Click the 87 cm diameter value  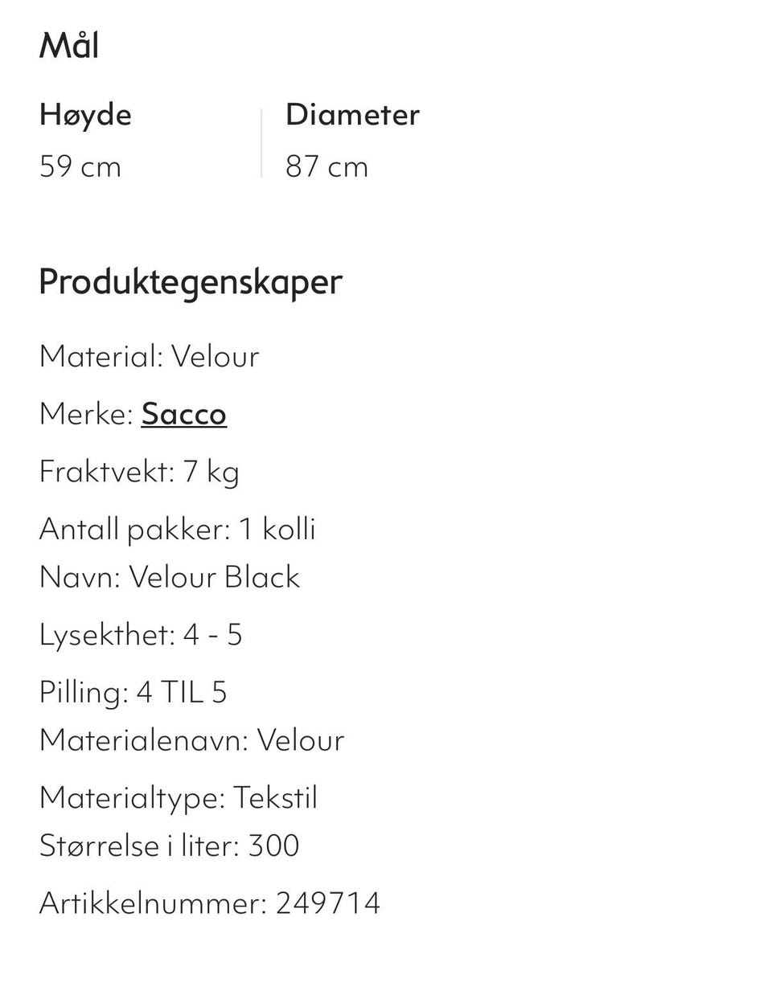click(x=326, y=166)
